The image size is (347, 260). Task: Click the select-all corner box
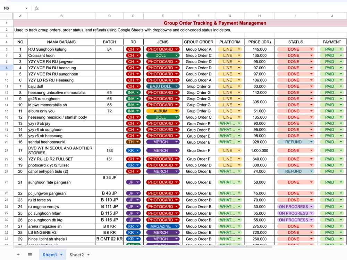point(6,16)
